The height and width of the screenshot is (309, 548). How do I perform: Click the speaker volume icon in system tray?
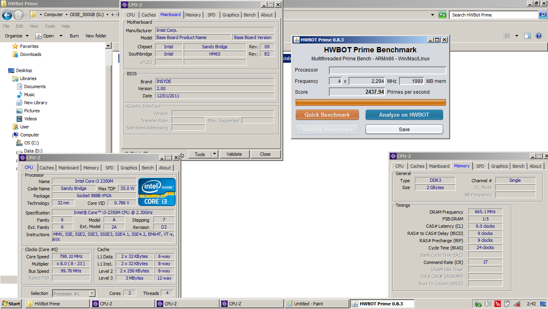coord(488,304)
